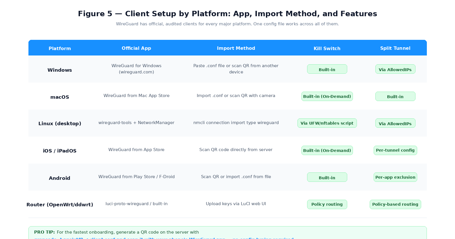Click Scan QR or import .conf from file

click(236, 177)
